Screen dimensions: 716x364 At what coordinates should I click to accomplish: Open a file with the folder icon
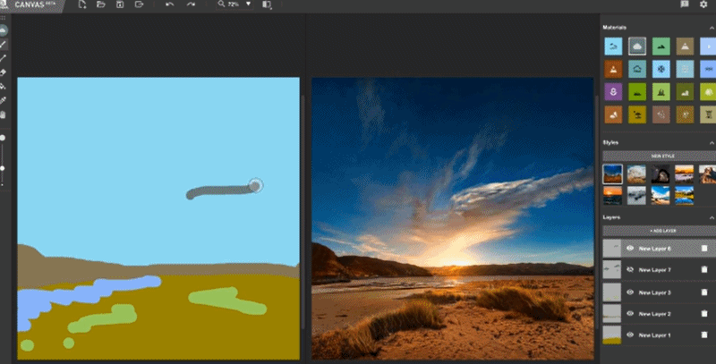pos(101,4)
